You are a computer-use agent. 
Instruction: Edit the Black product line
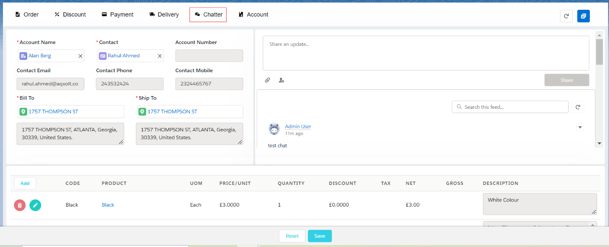tap(35, 205)
